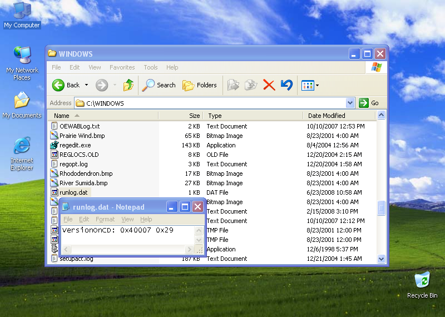This screenshot has width=445, height=317.
Task: Open the File menu in Explorer
Action: point(56,67)
